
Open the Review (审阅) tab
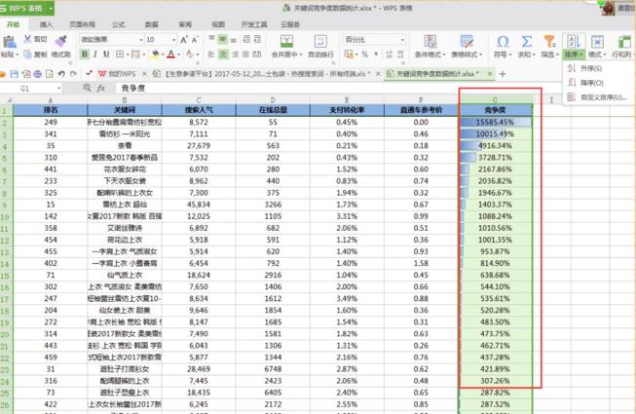185,24
